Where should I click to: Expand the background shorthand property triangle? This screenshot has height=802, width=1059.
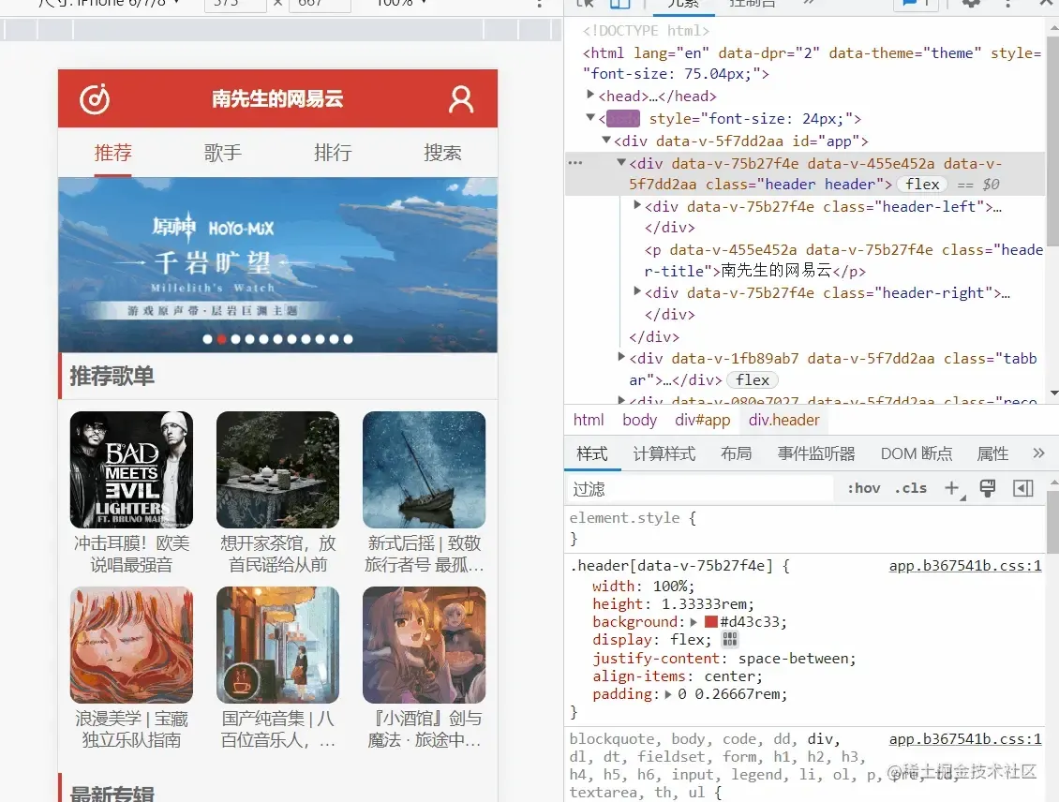pyautogui.click(x=693, y=622)
